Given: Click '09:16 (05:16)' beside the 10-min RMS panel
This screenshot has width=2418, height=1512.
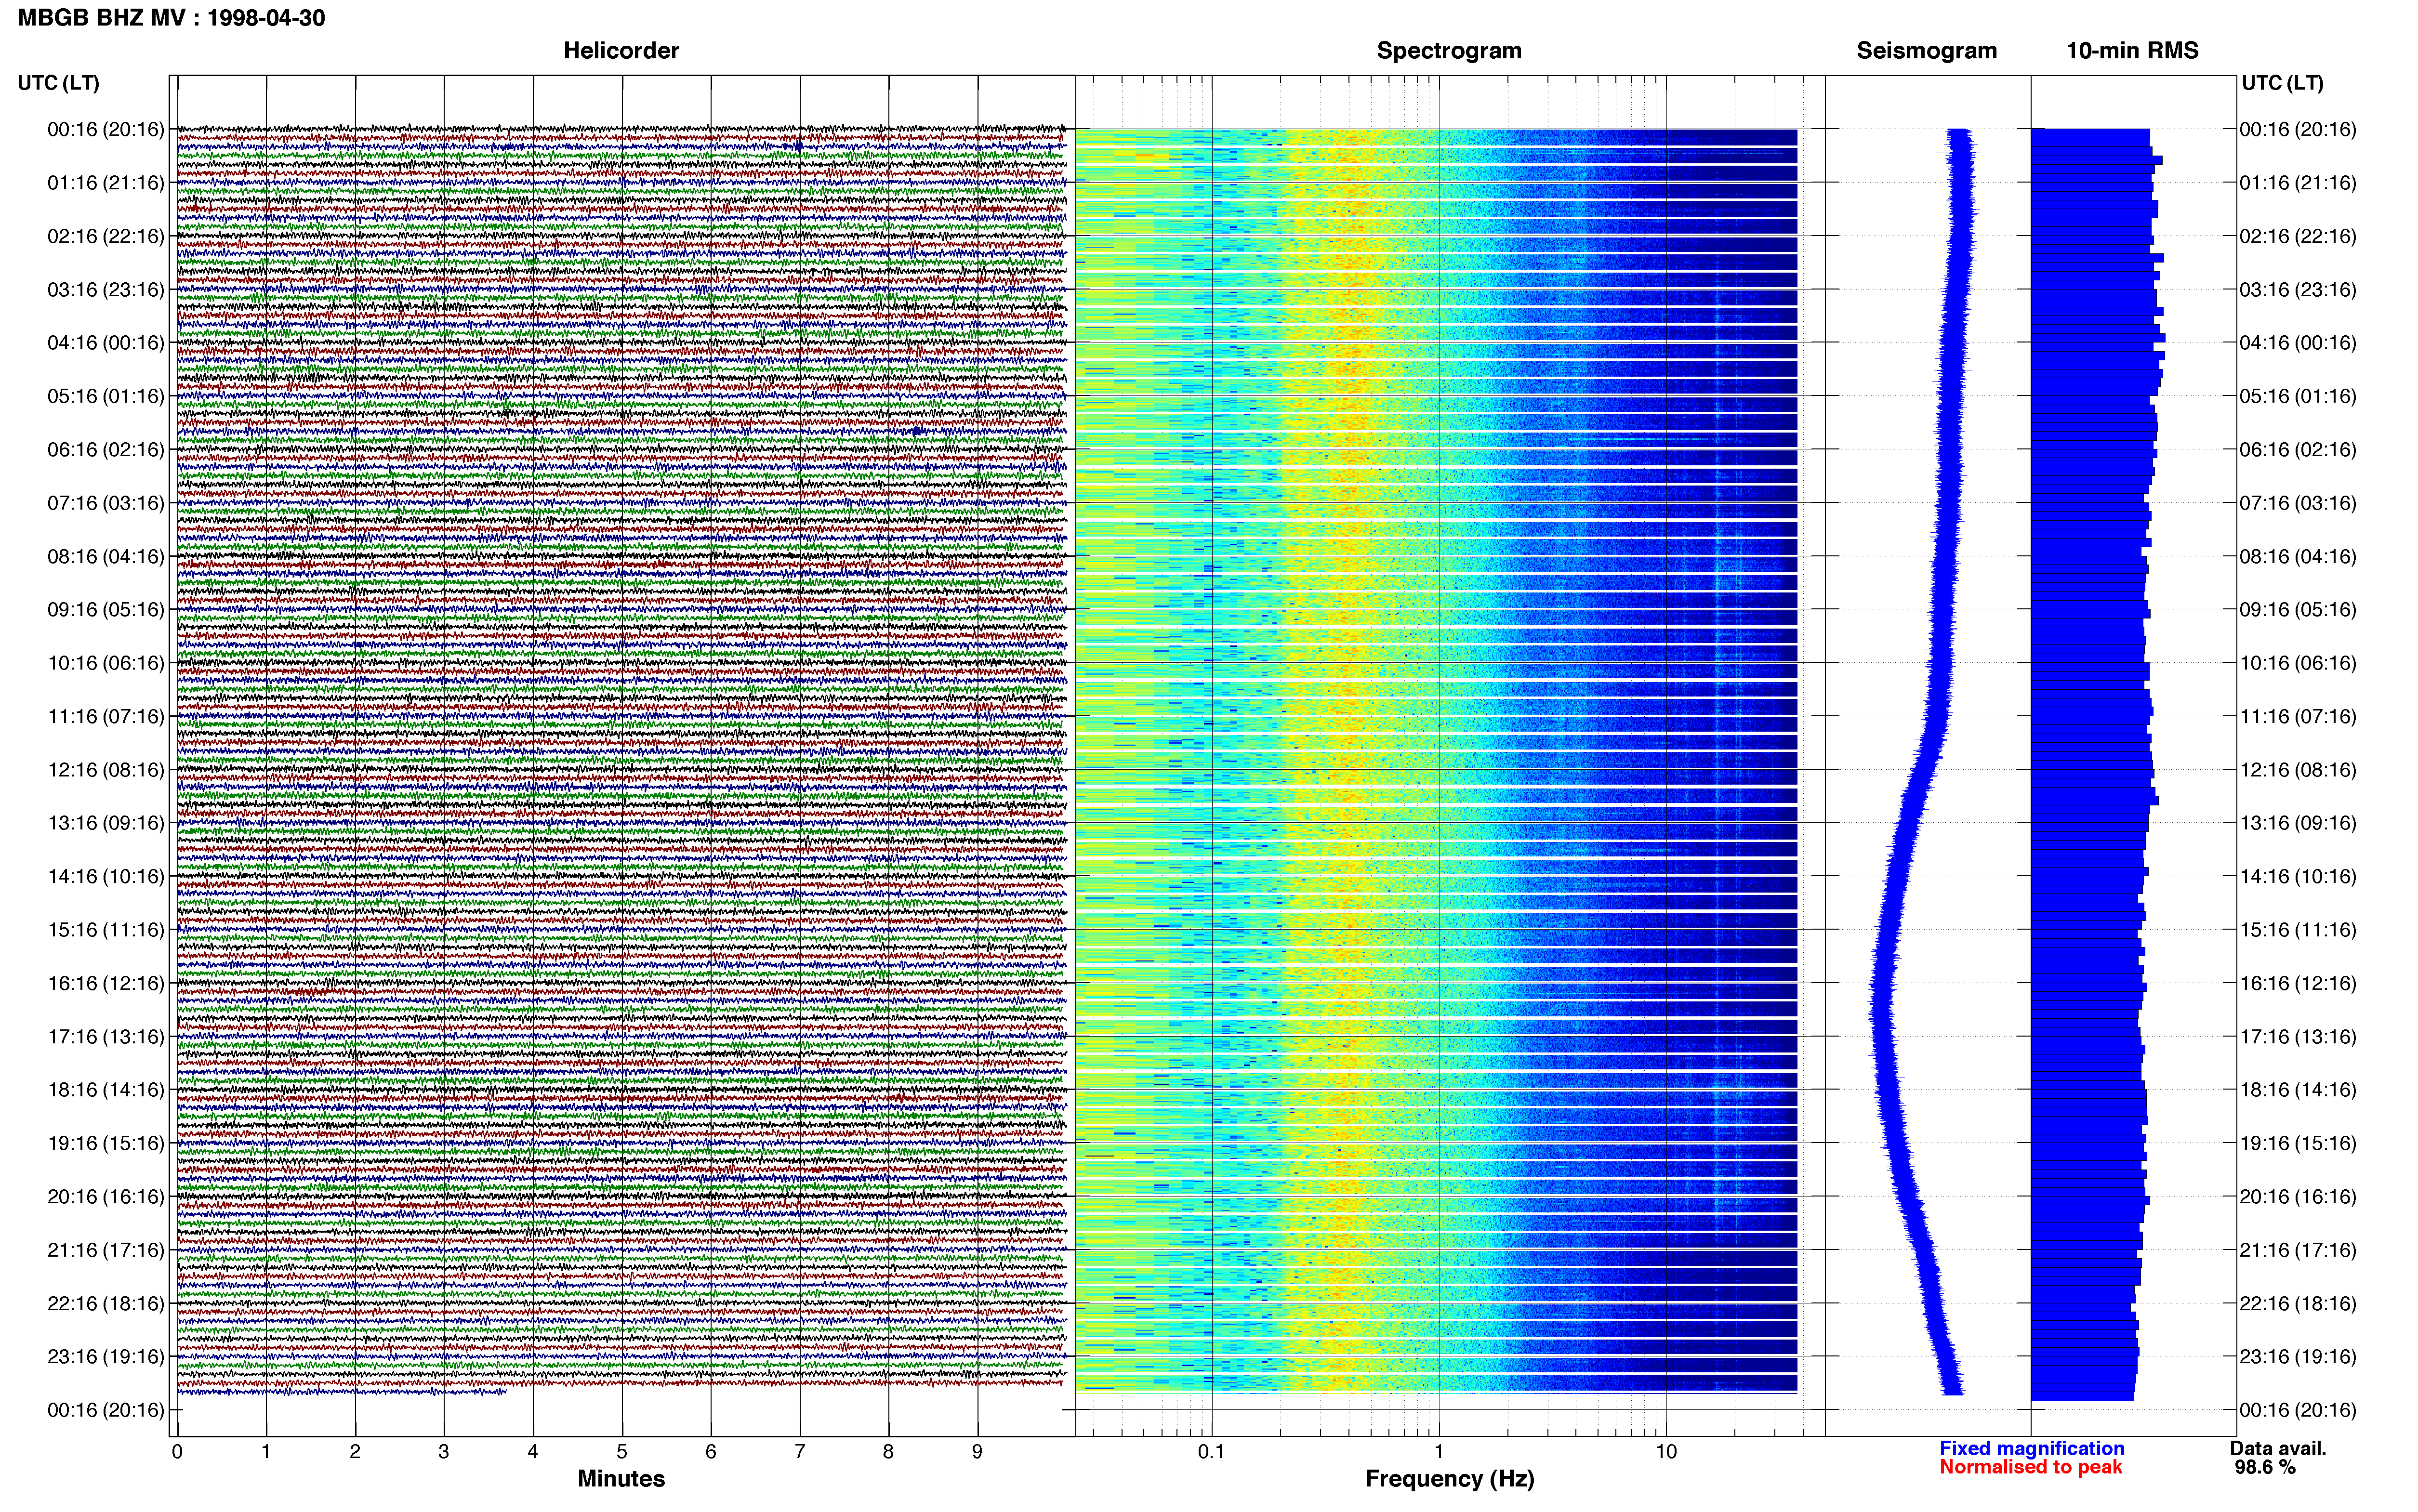Looking at the screenshot, I should 2298,610.
